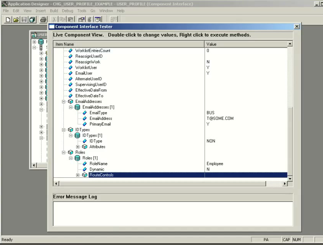Click the last toolbar icon after separator
This screenshot has height=245, width=323.
(x=113, y=20)
